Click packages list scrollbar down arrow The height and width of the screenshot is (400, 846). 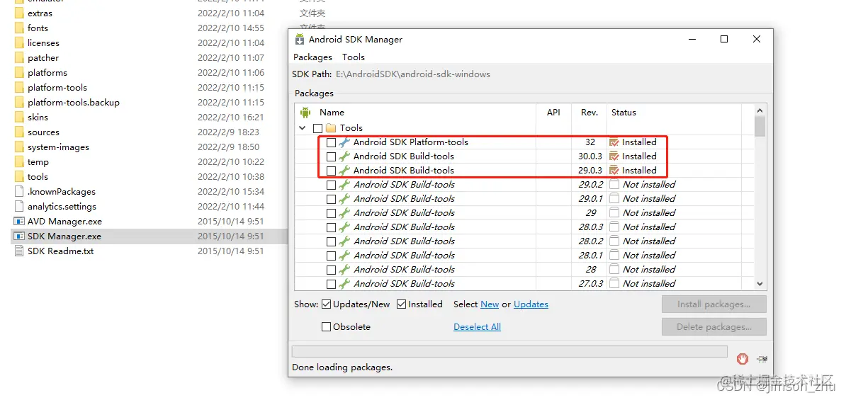pyautogui.click(x=760, y=284)
